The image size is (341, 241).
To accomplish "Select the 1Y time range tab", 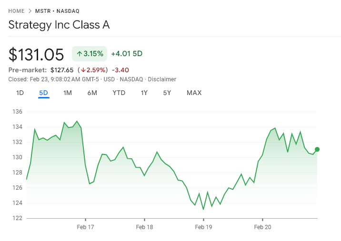I will 144,93.
